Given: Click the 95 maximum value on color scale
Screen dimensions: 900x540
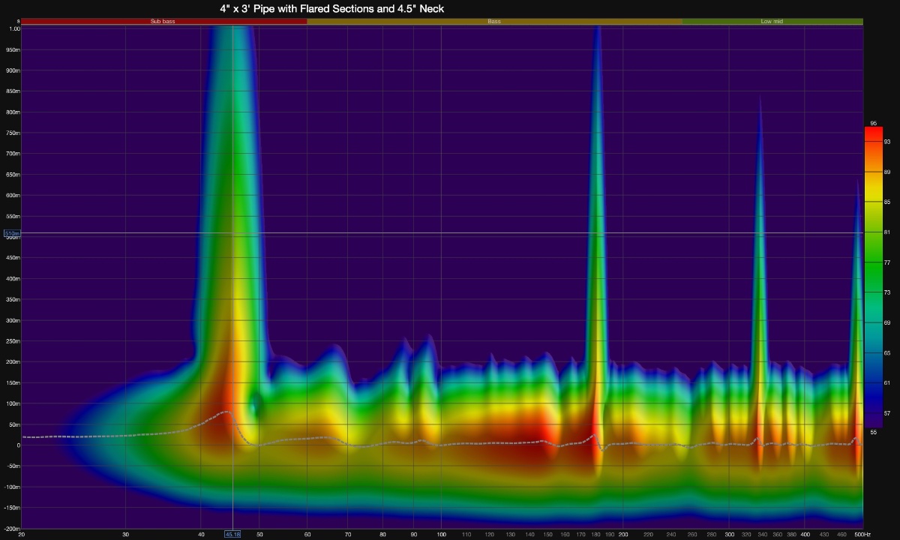Looking at the screenshot, I should point(873,123).
